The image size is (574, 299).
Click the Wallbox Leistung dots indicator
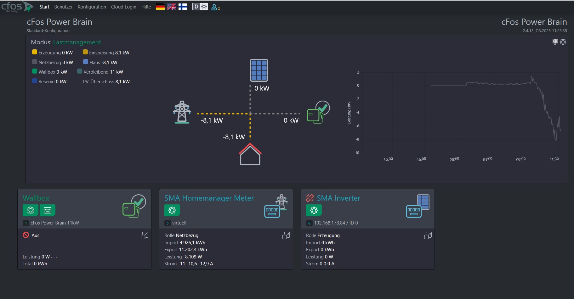pyautogui.click(x=54, y=257)
